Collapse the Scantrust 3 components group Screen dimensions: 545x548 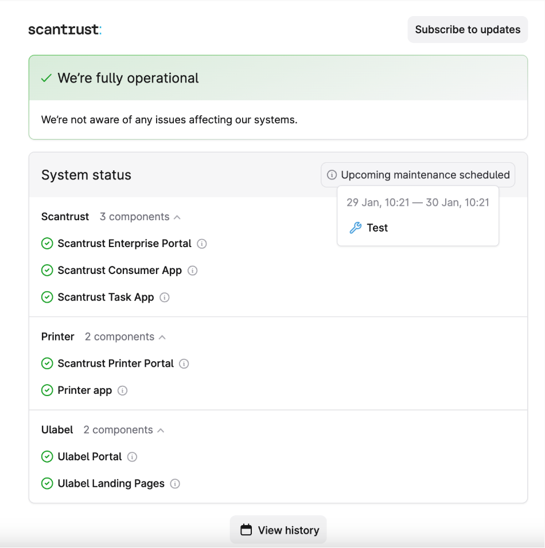tap(140, 217)
